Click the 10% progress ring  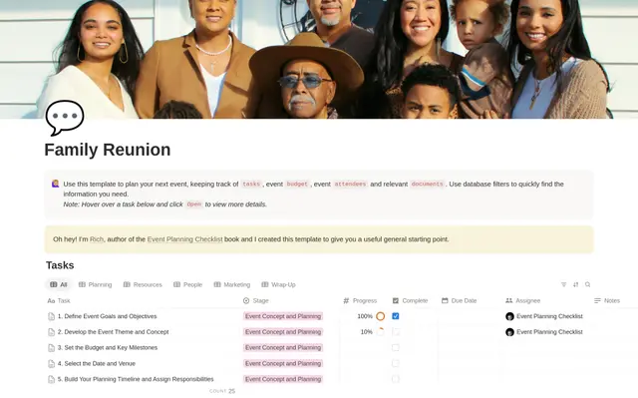(x=381, y=331)
